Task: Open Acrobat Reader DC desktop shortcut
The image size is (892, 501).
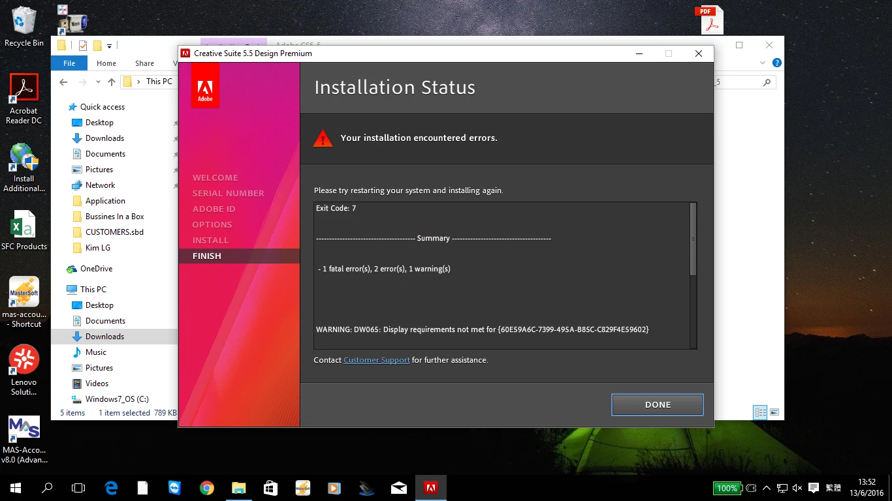Action: 24,99
